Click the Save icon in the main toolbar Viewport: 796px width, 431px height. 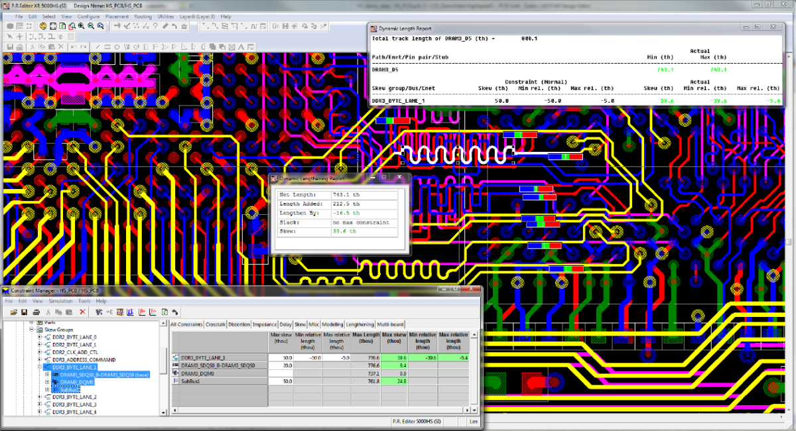(11, 47)
